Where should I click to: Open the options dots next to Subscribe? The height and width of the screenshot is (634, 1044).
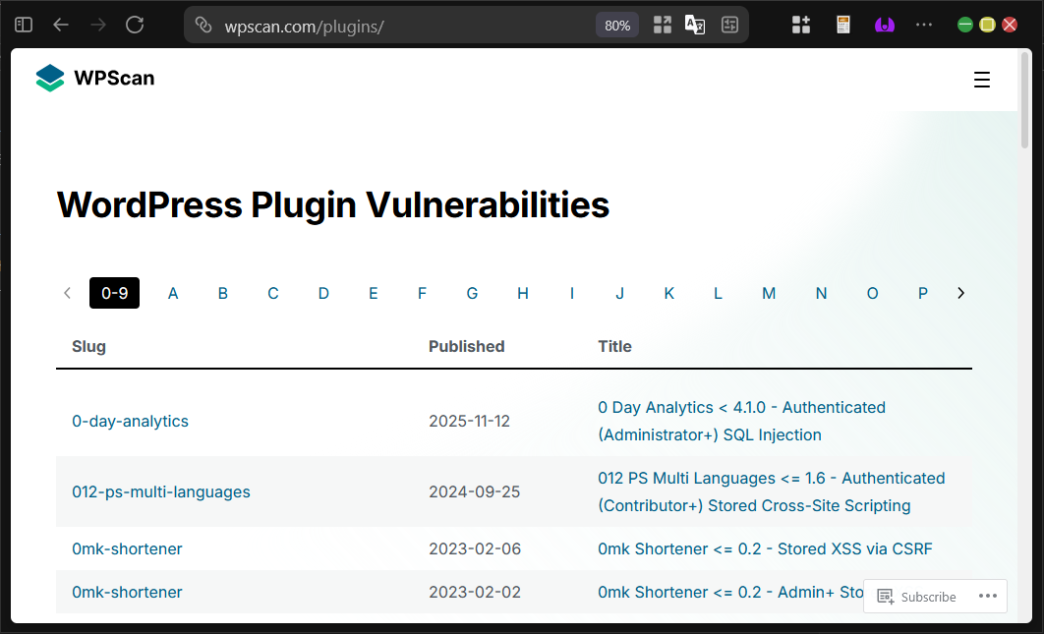point(988,596)
